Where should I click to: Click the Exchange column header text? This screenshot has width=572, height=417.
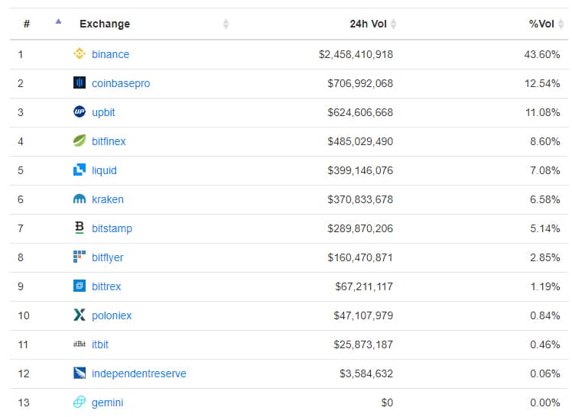(105, 24)
